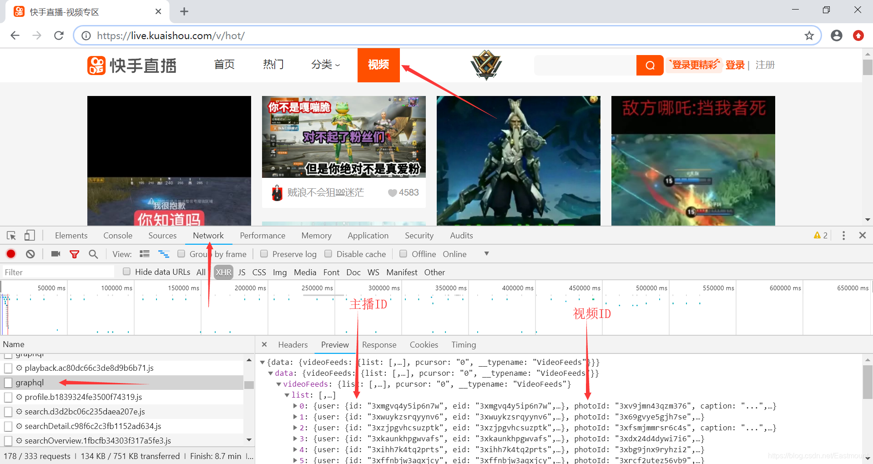Click the red browser update icon

click(858, 35)
